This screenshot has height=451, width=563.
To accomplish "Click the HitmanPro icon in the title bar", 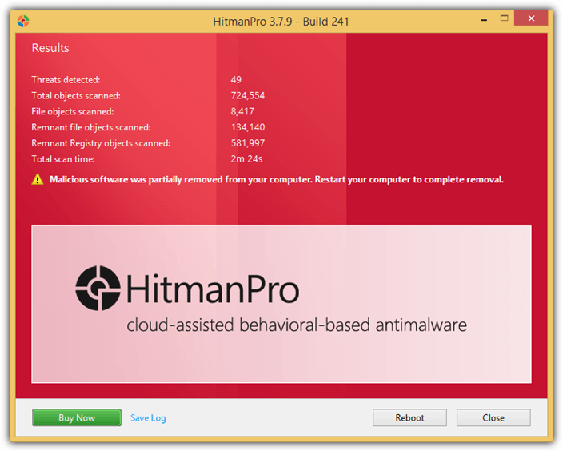I will pos(23,19).
